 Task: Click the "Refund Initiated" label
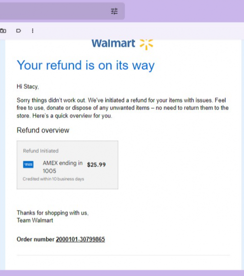(41, 151)
